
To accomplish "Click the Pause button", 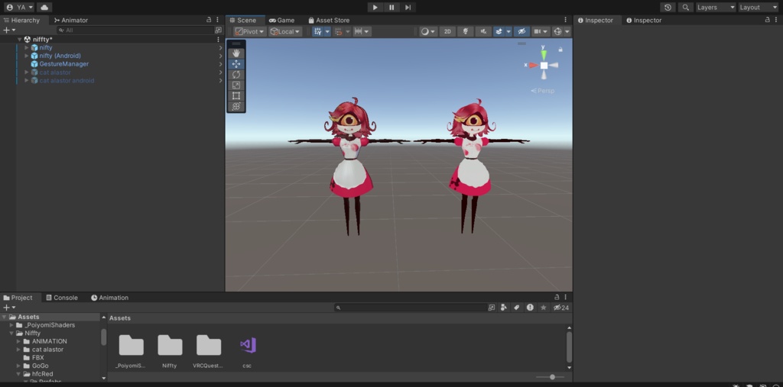I will coord(391,8).
